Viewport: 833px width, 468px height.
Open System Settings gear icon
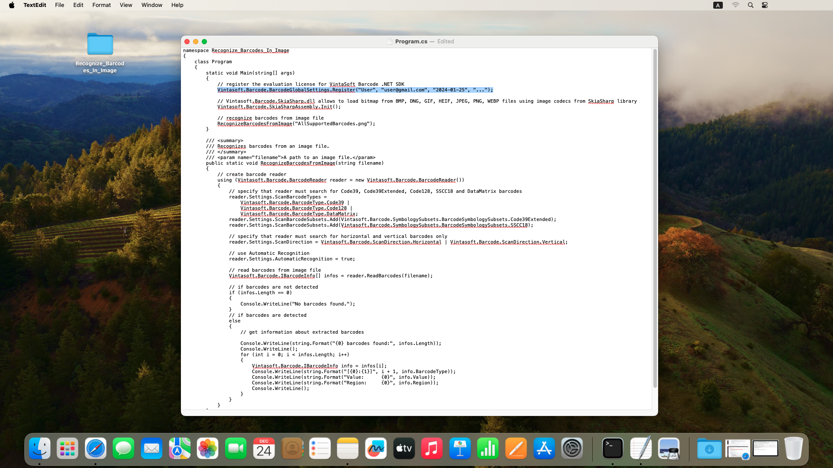point(572,448)
